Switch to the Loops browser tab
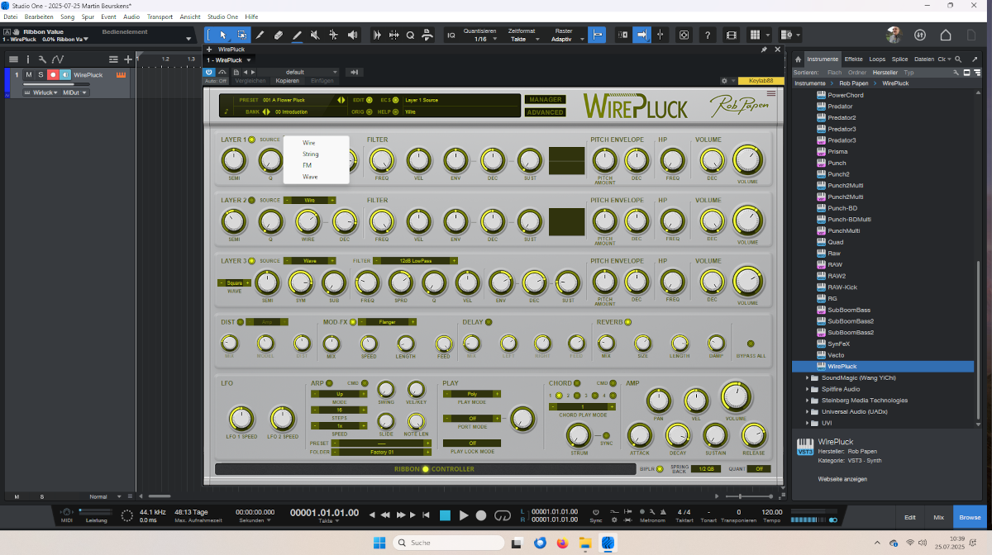The height and width of the screenshot is (555, 992). (x=877, y=59)
